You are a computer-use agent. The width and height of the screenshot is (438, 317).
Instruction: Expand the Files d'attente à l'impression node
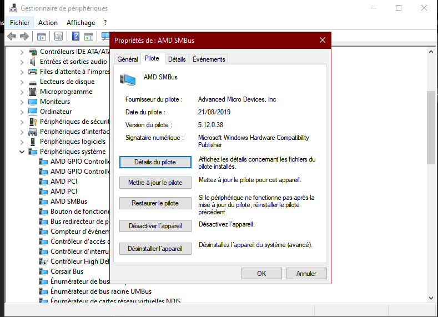22,72
